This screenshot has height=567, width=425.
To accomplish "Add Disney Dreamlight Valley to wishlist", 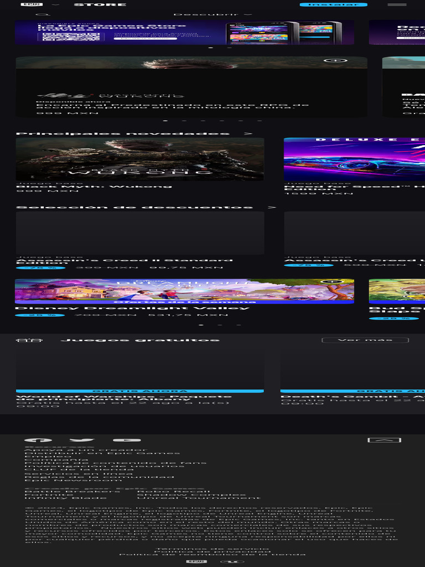I will click(x=333, y=282).
